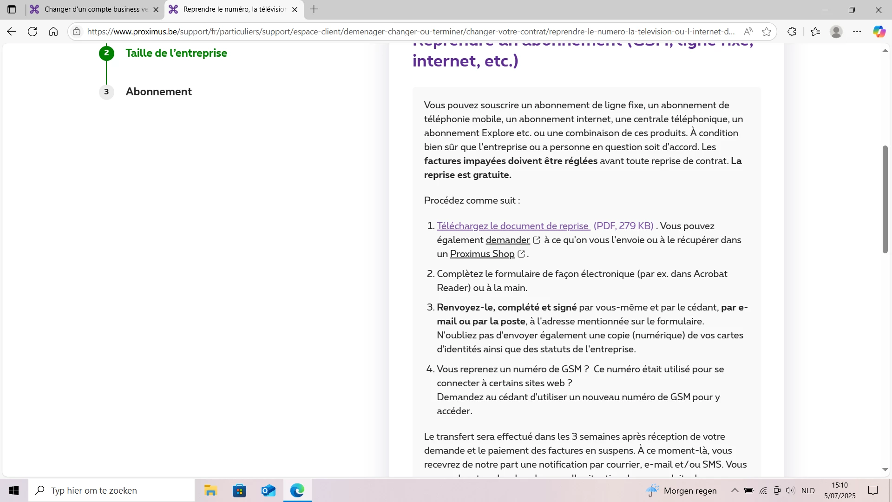The width and height of the screenshot is (892, 502).
Task: Click the page vertical scrollbar thumb
Action: [x=885, y=199]
